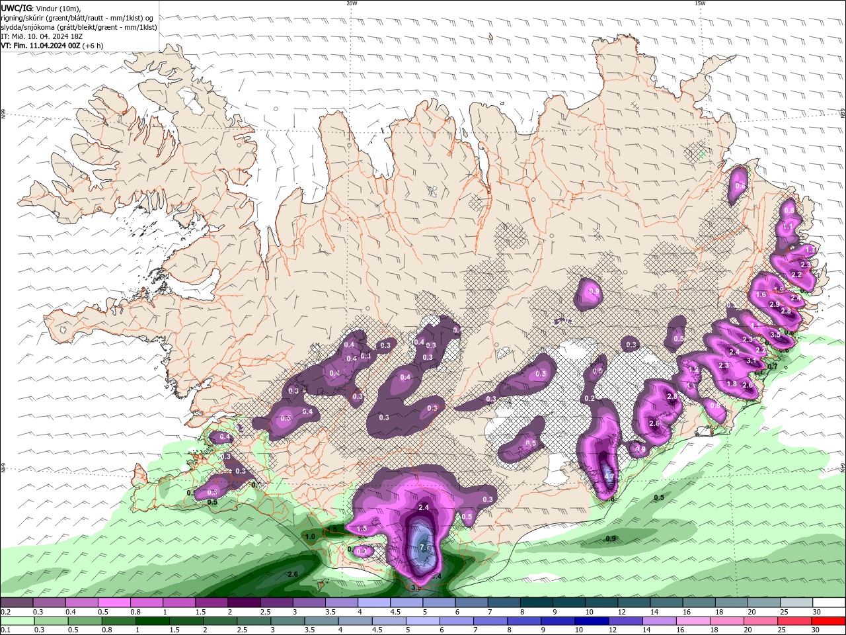
Task: Click the "1.6" snowfall value in the east
Action: (761, 295)
